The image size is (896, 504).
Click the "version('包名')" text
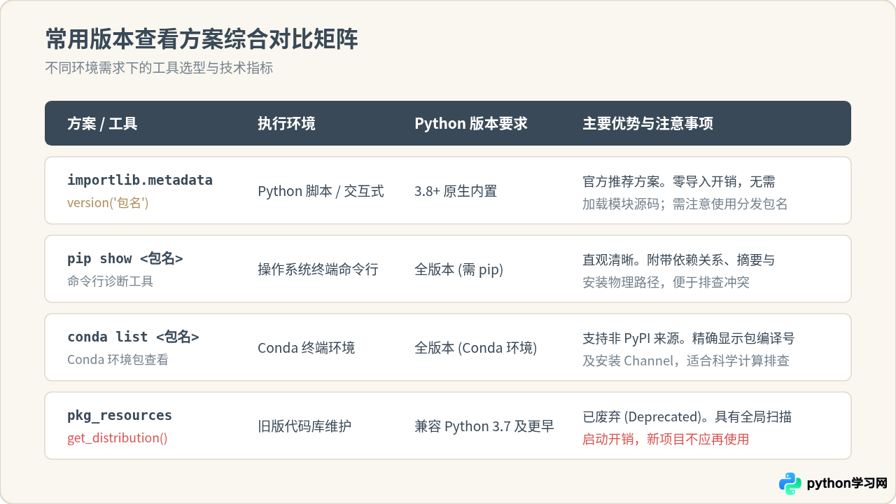pos(108,203)
